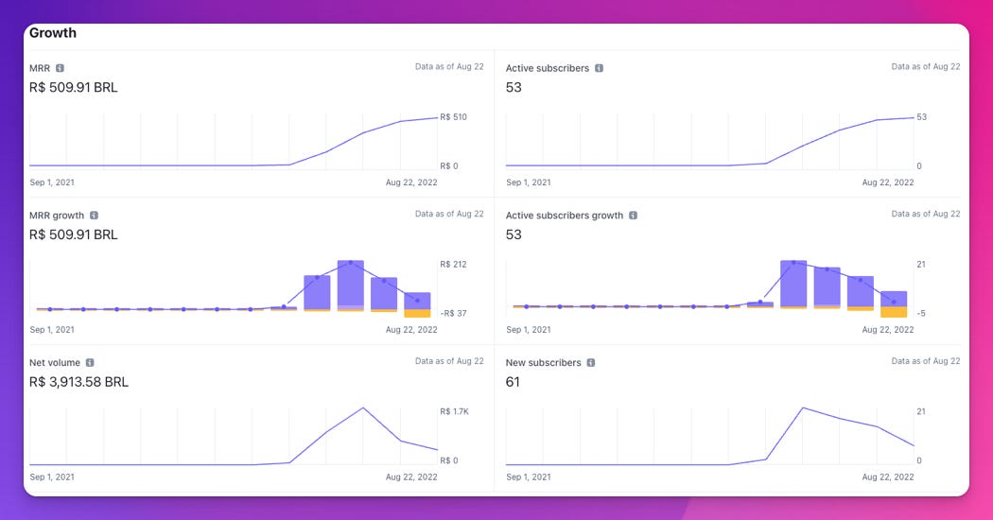The height and width of the screenshot is (520, 993).
Task: Open the MRR growth chart title
Action: tap(57, 216)
